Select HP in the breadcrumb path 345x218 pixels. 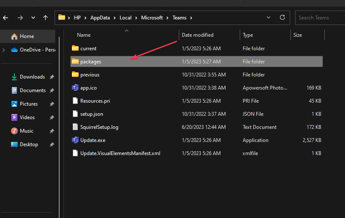click(x=77, y=18)
